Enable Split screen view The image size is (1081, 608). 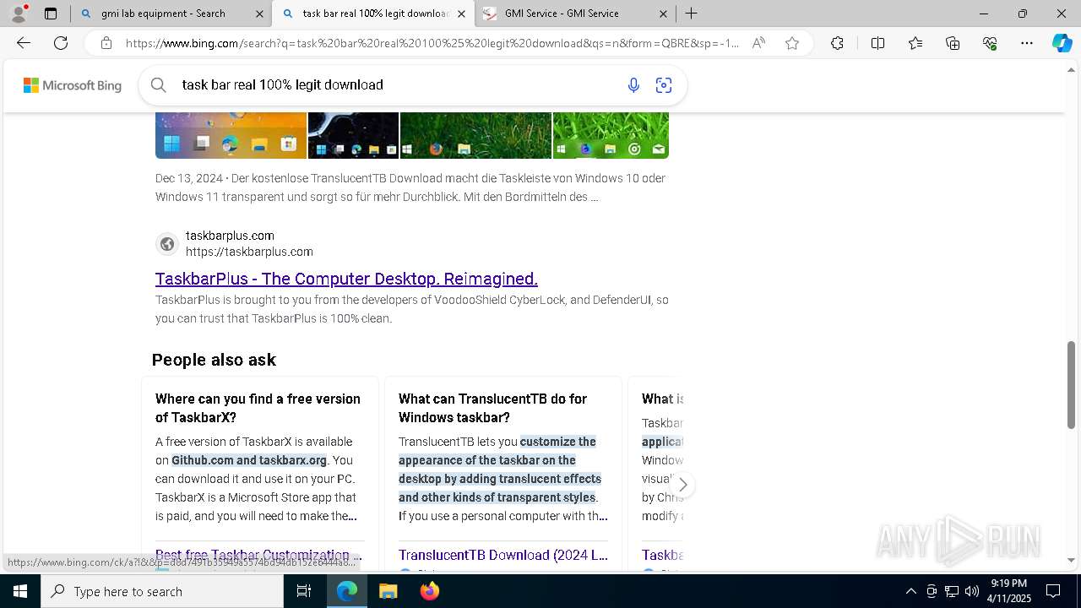tap(877, 43)
